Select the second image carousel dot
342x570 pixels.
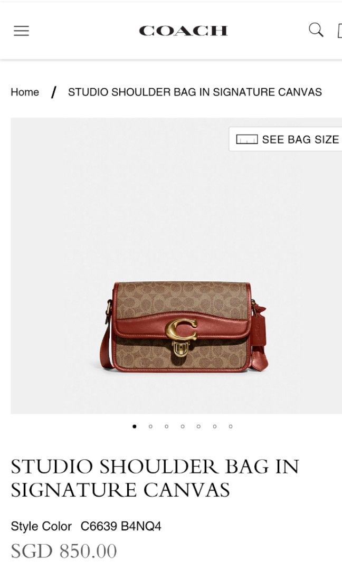click(150, 426)
